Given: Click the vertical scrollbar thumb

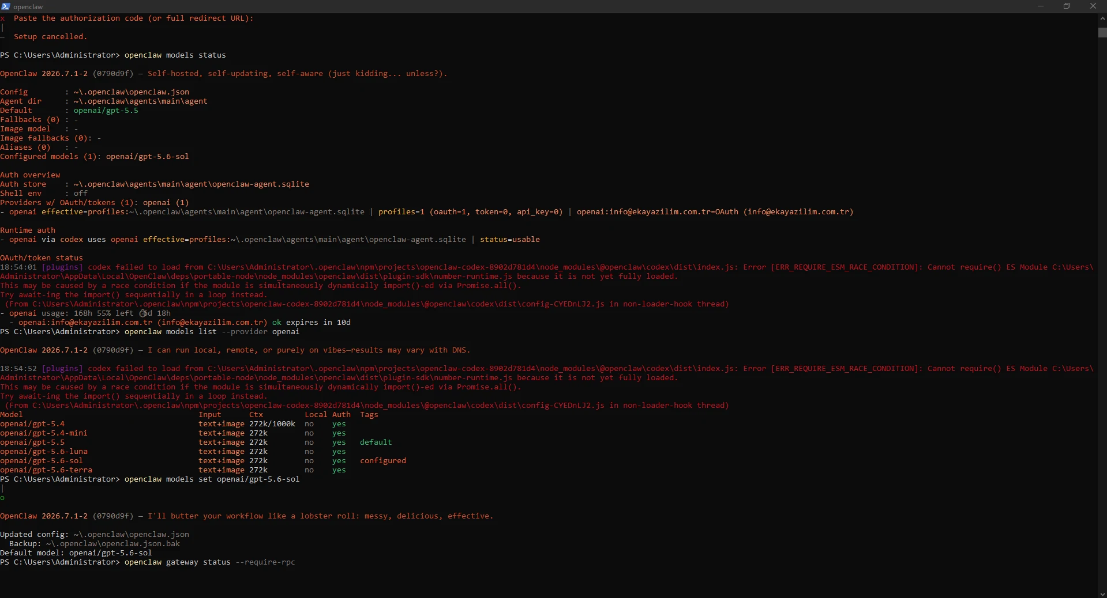Looking at the screenshot, I should [x=1102, y=33].
